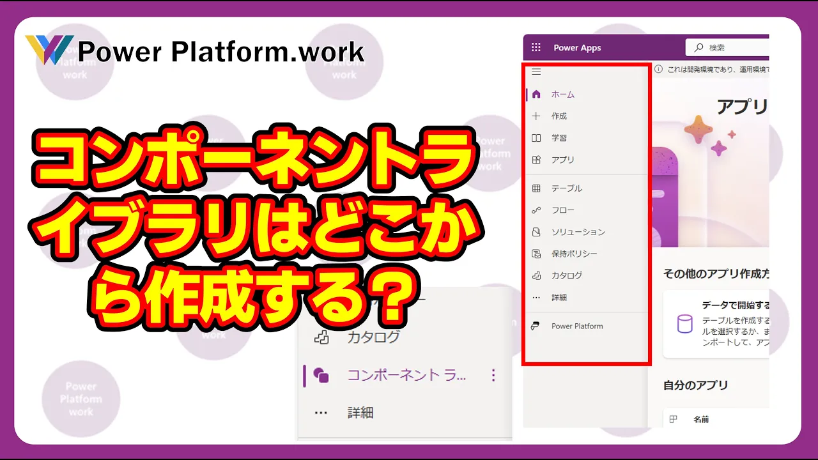Open 保持ポリシー in the navigation menu
818x460 pixels.
coord(575,254)
